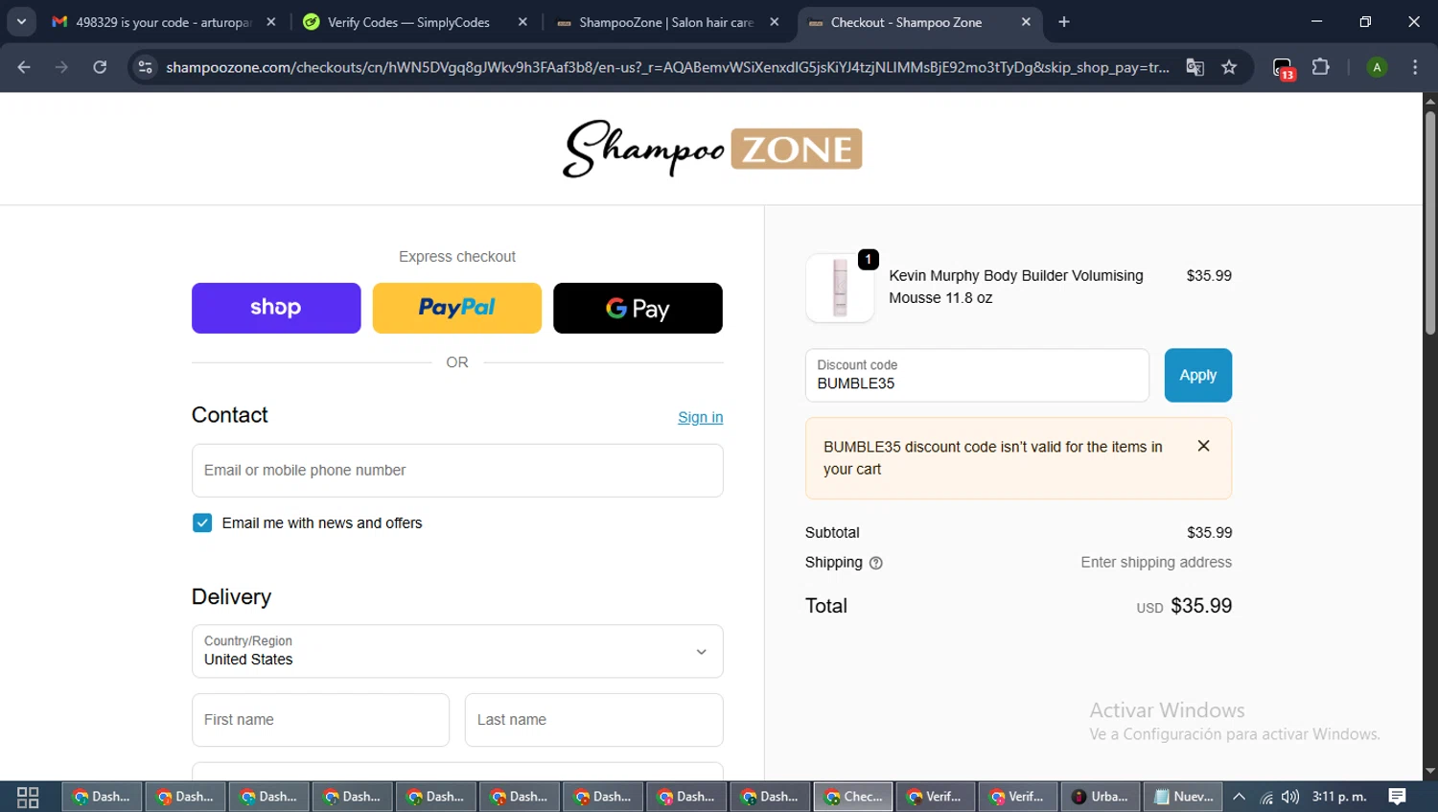Open the volume tray icon
Image resolution: width=1438 pixels, height=812 pixels.
1290,797
